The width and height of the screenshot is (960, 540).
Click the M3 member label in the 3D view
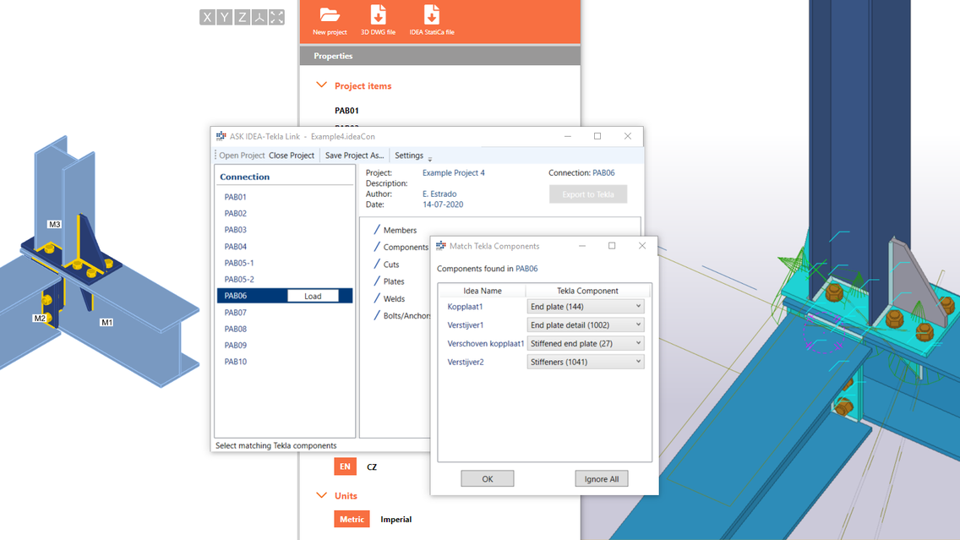pos(54,224)
